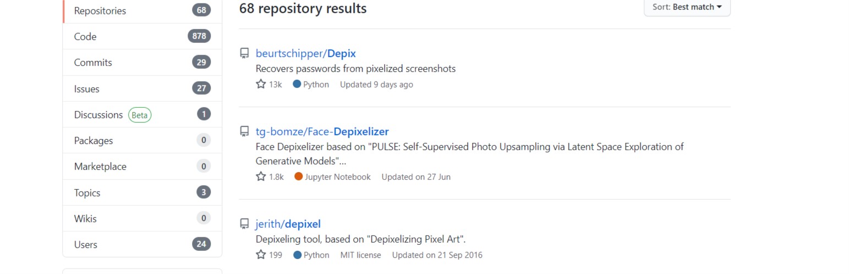Open Issues search results

coord(143,89)
